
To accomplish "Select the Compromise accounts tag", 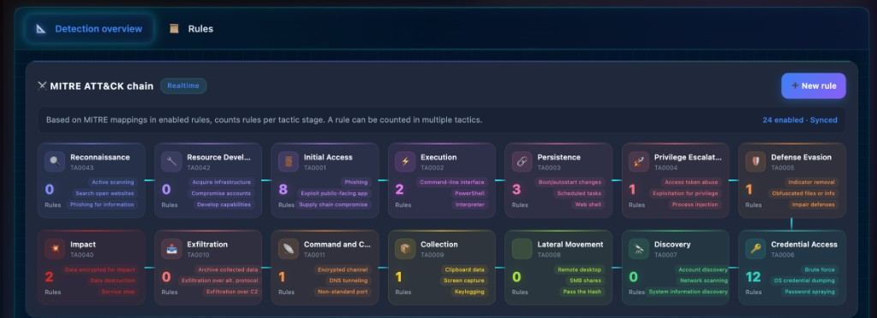I will click(221, 193).
